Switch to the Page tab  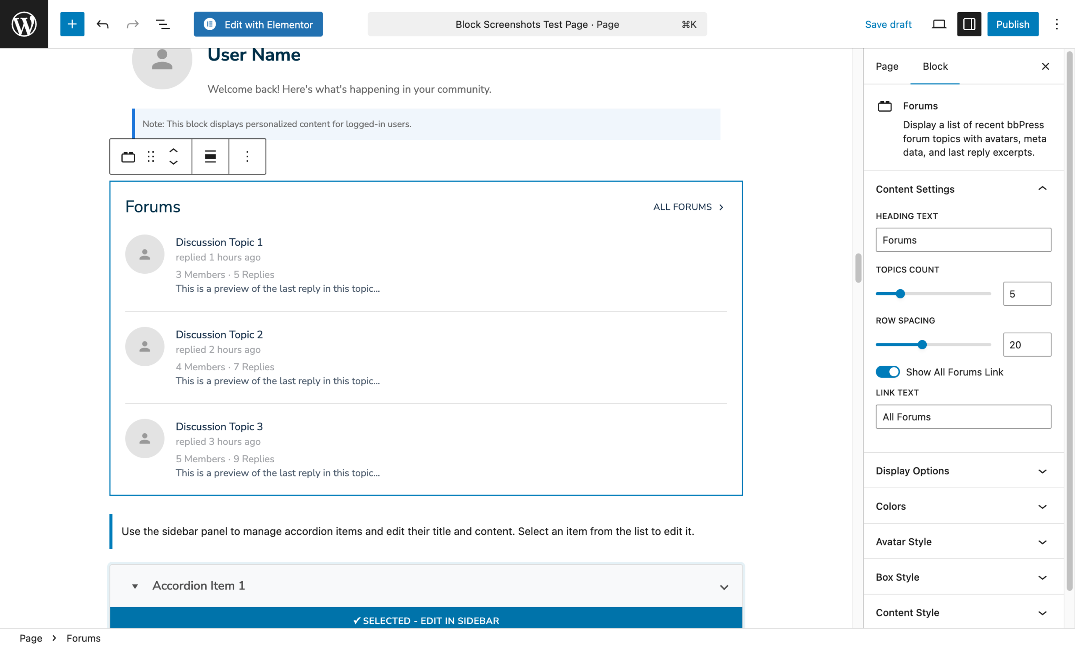click(887, 66)
